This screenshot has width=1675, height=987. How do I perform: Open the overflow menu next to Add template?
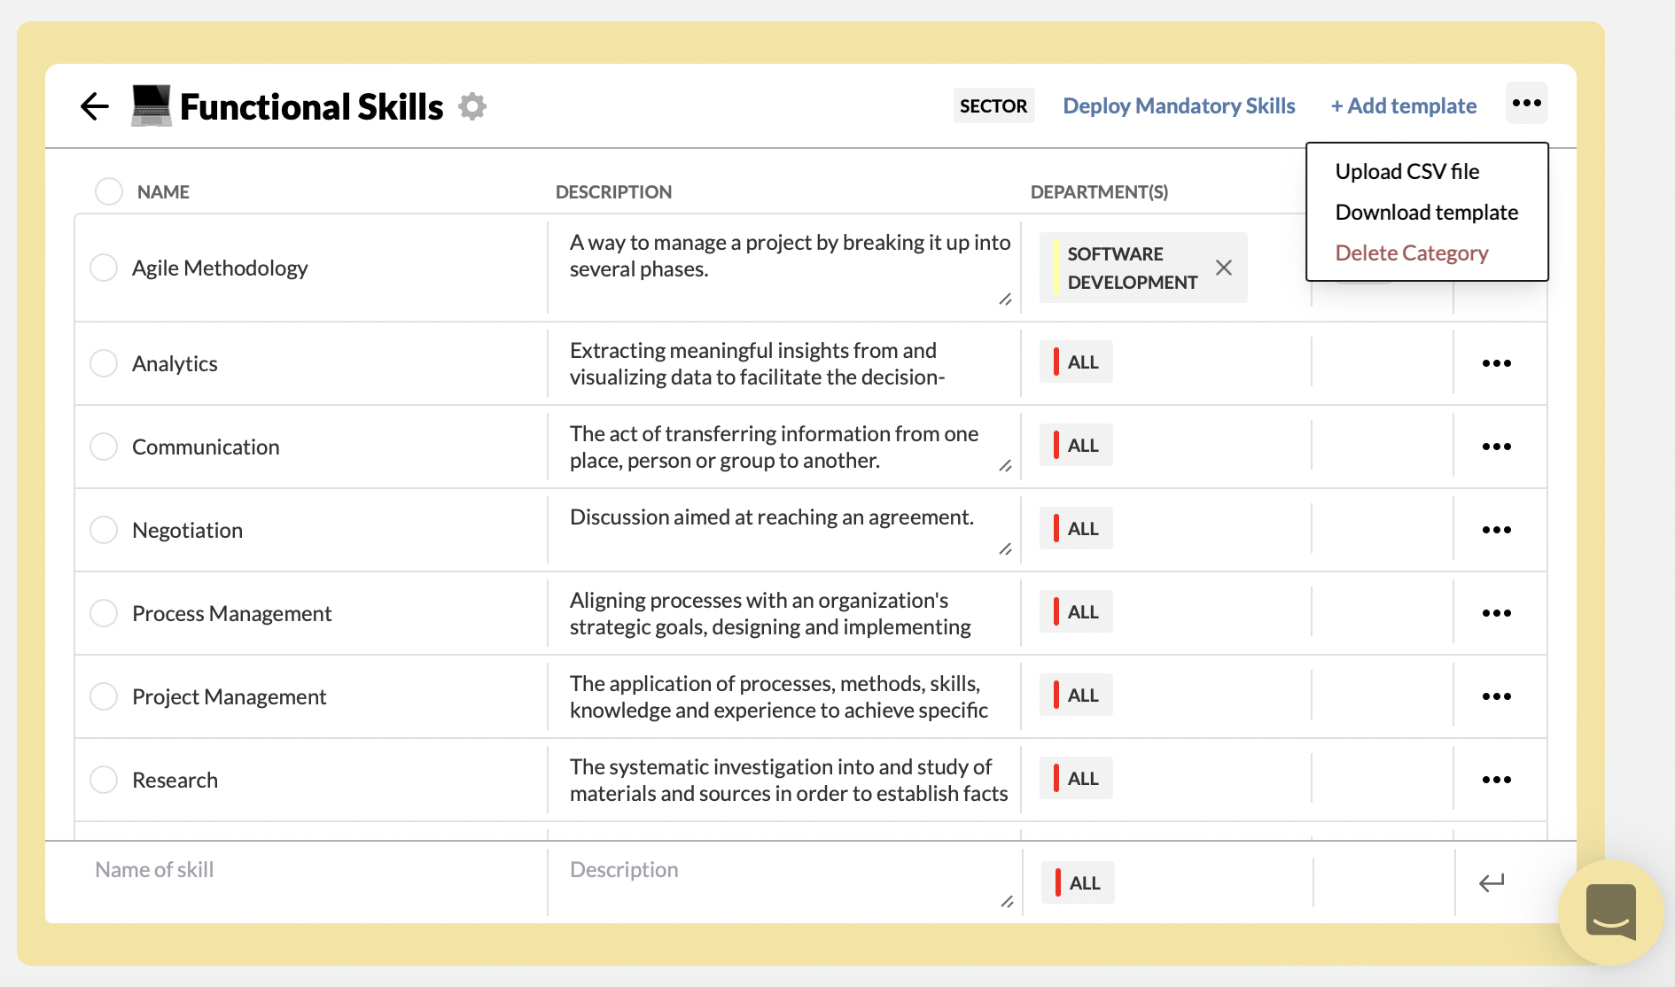point(1526,104)
